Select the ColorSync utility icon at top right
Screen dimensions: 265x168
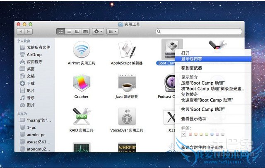217,45
